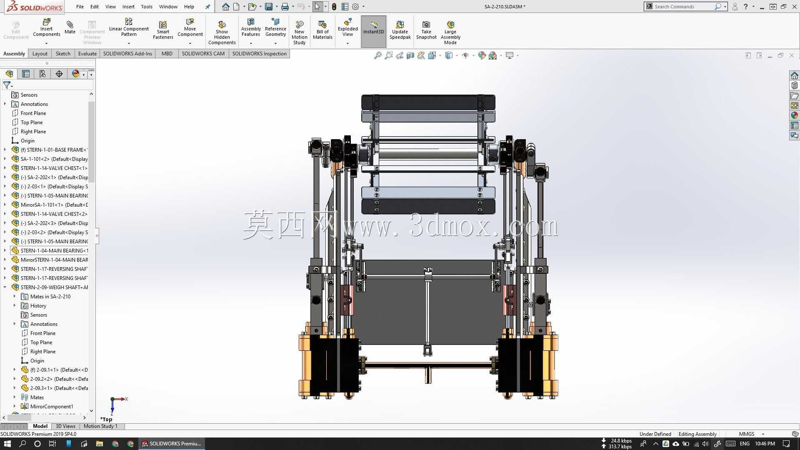Click the SOLIDWORKS Premium taskbar button

172,444
